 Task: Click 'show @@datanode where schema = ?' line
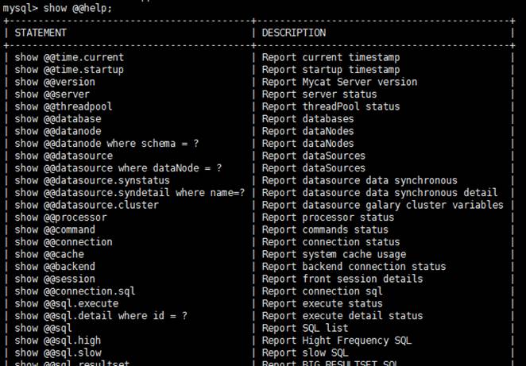pyautogui.click(x=106, y=144)
